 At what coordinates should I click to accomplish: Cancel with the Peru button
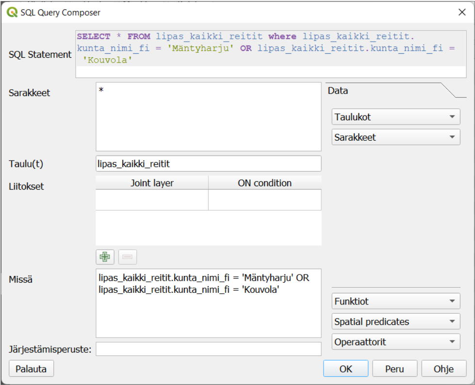coord(395,369)
